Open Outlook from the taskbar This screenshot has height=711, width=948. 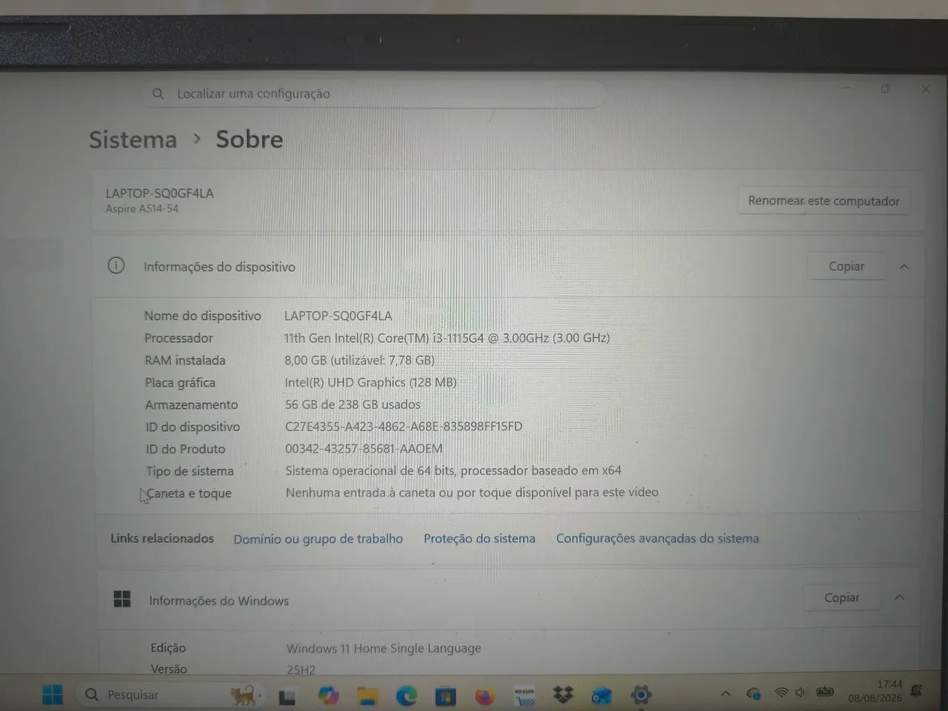pyautogui.click(x=601, y=695)
